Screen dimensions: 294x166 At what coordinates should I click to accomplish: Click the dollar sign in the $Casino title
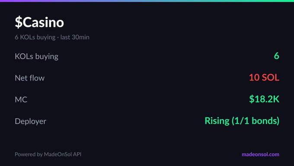point(19,23)
